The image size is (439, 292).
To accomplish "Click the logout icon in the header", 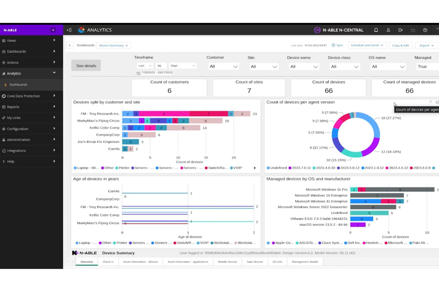I will [x=400, y=30].
